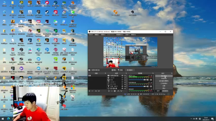Screen dimensions: 216x121
Task: Undock the 混音器 mixer panel
Action: click(153, 73)
